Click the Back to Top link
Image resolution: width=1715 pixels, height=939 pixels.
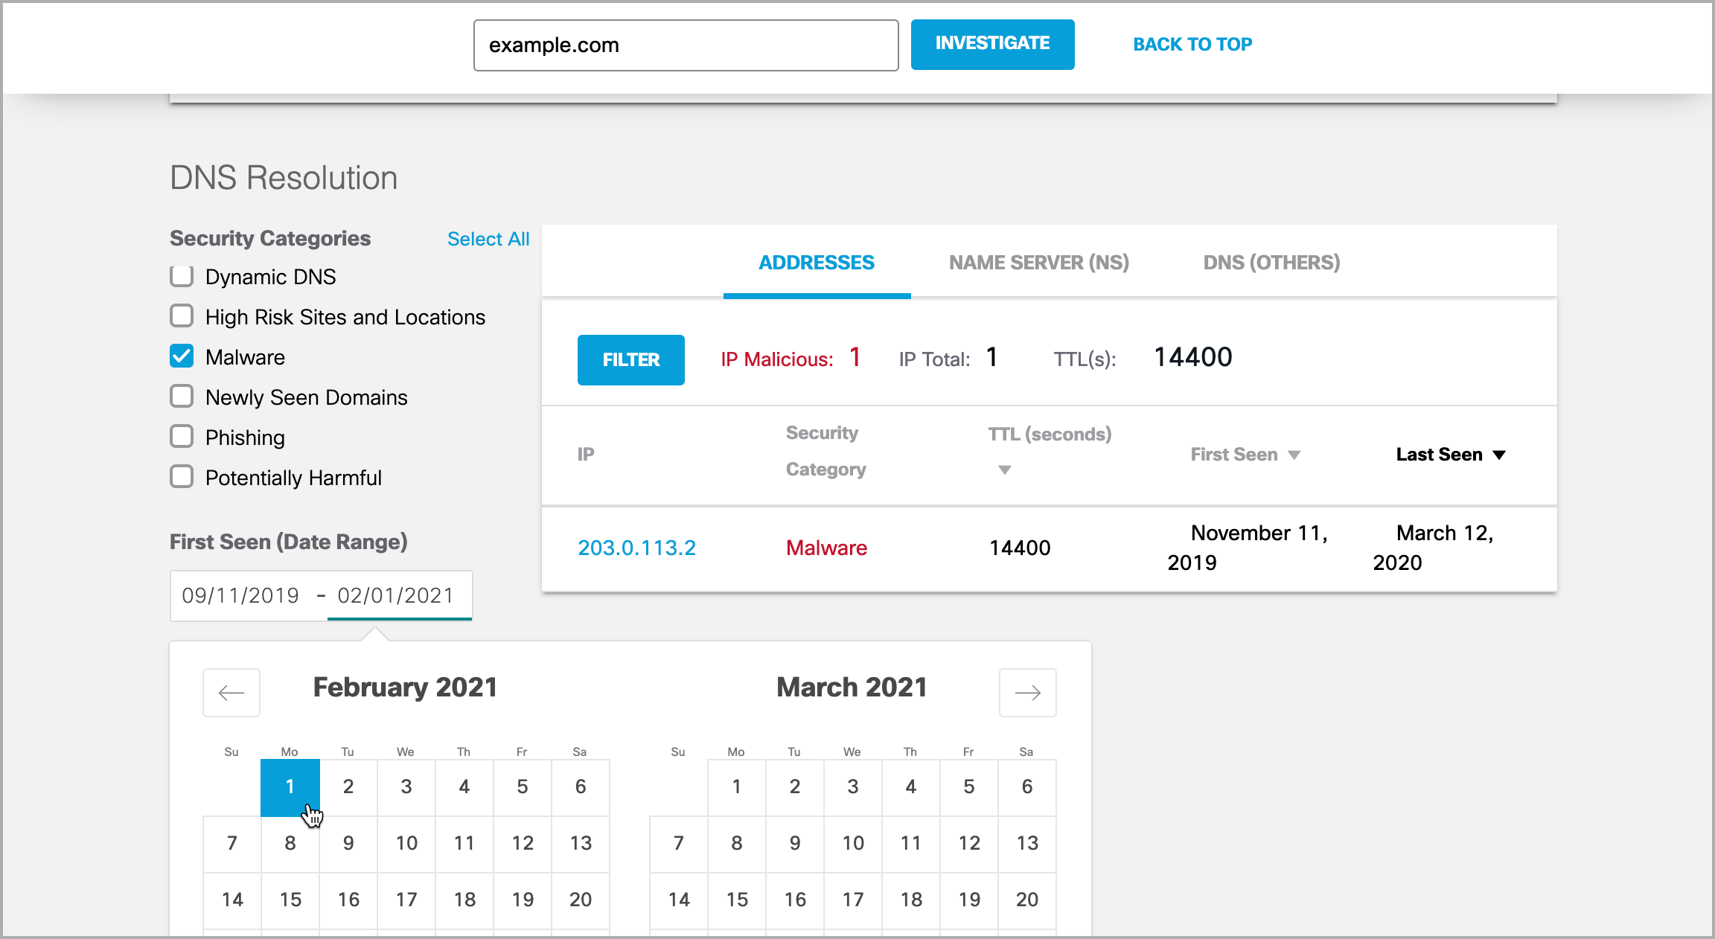1192,45
